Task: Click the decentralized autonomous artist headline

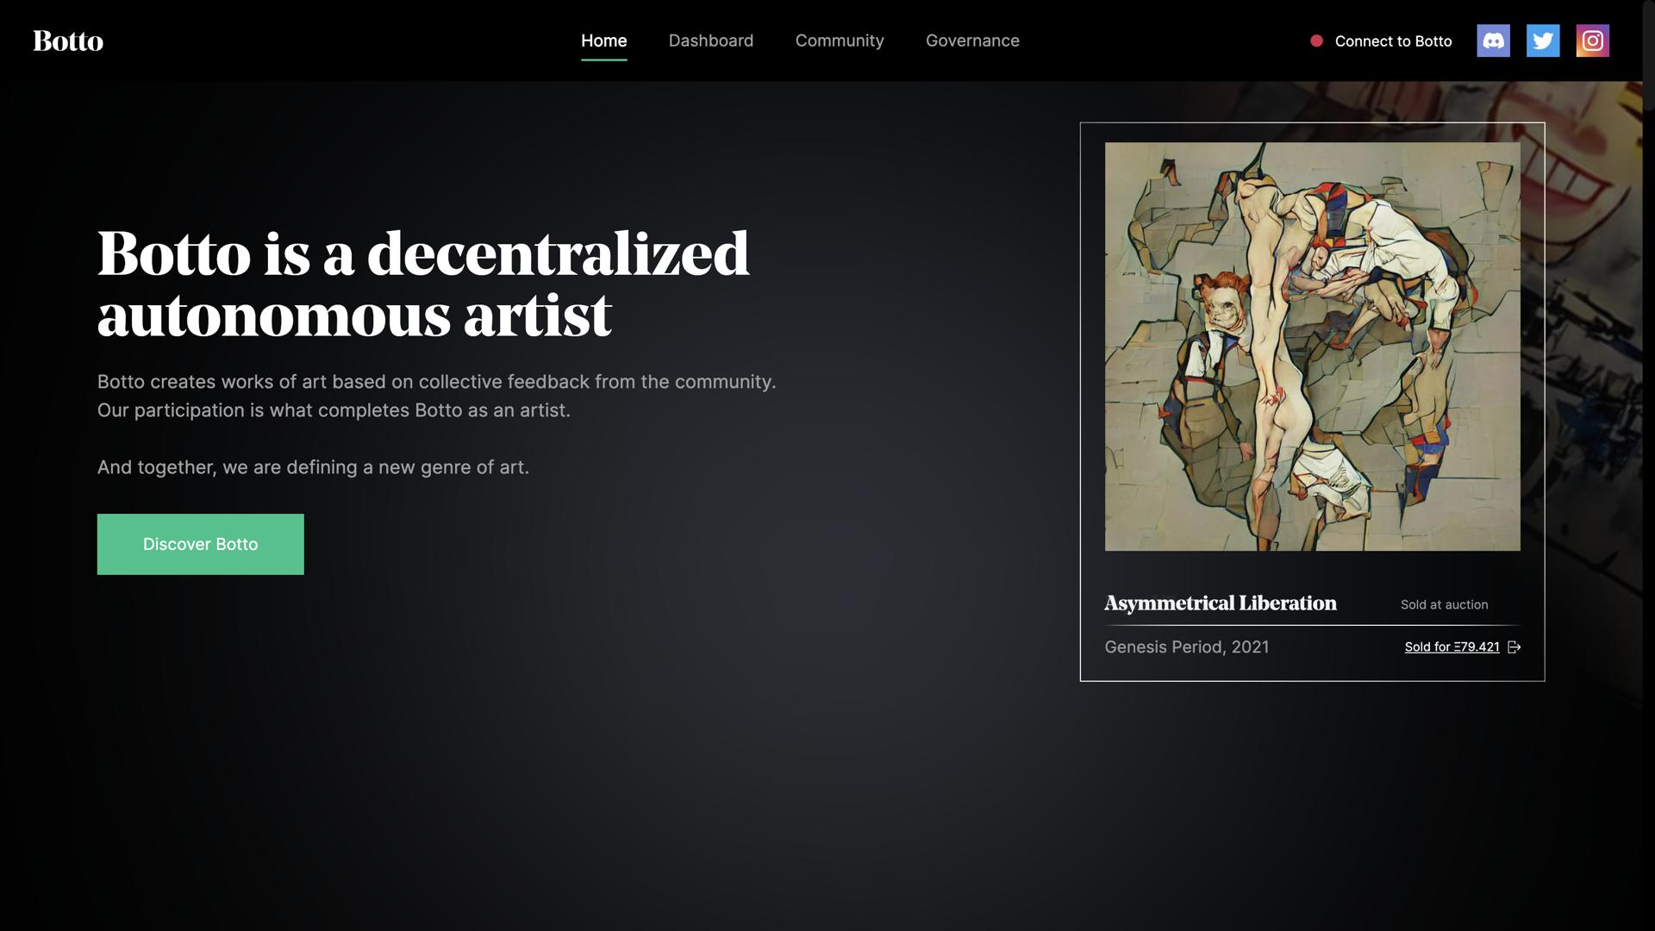Action: pos(422,284)
